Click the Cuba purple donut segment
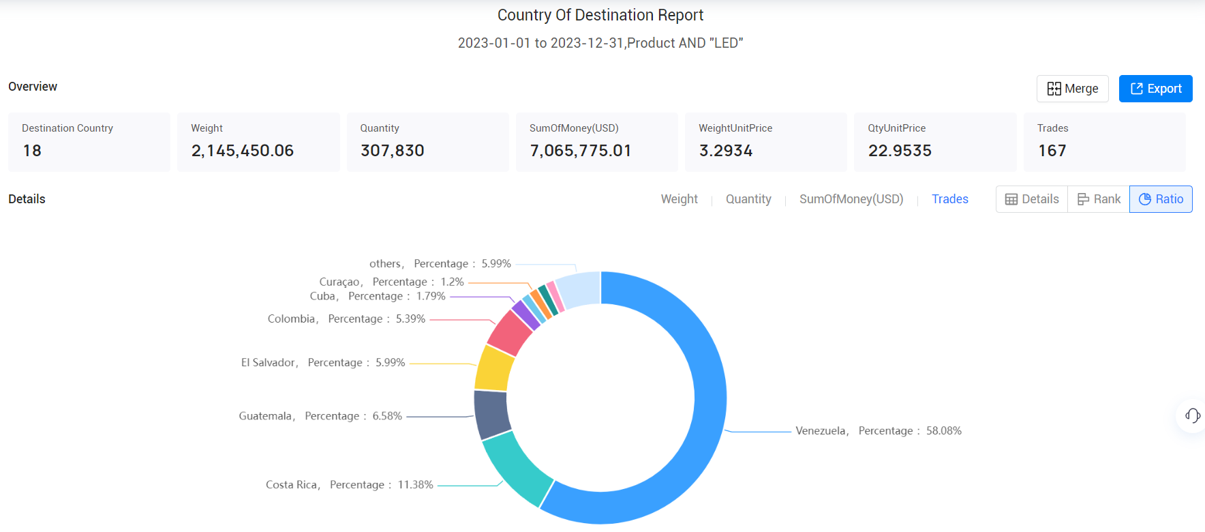Viewport: 1205px width, 532px height. (525, 315)
